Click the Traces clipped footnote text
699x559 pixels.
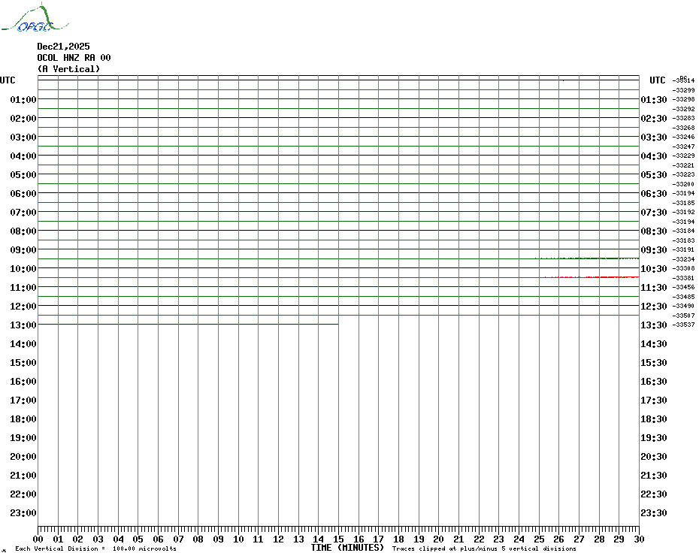coord(484,548)
